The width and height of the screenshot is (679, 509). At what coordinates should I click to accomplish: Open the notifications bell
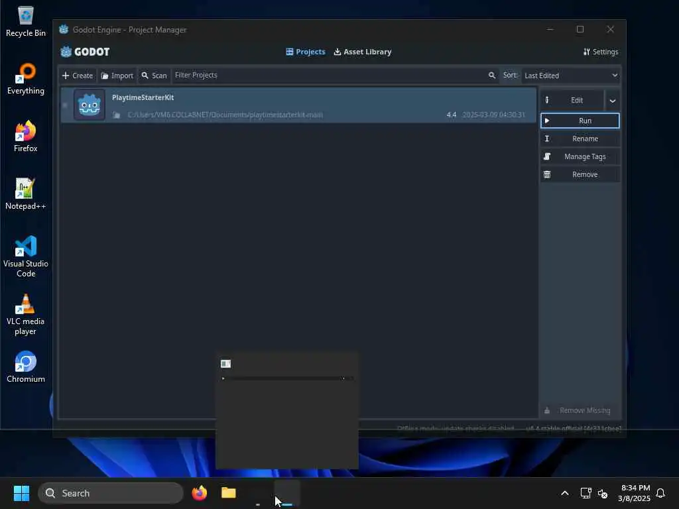tap(661, 493)
